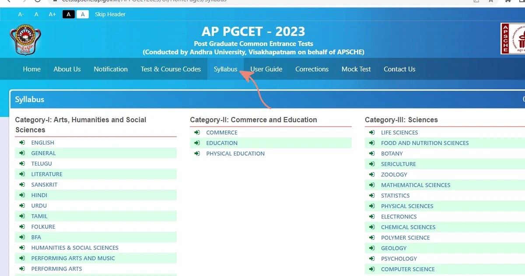
Task: Click the APSCHE logo at right
Action: point(513,39)
